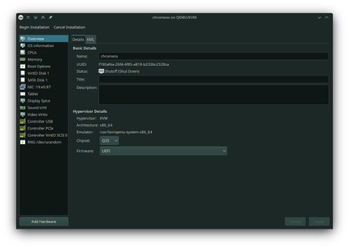Click the pin window icon in titlebar
Screen dimensions: 349x248
pyautogui.click(x=50, y=17)
